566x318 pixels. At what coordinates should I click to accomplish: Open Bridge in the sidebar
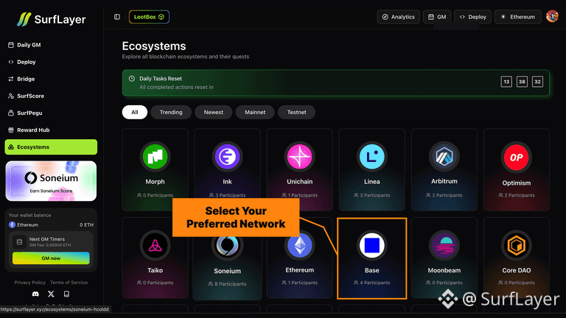click(x=51, y=79)
